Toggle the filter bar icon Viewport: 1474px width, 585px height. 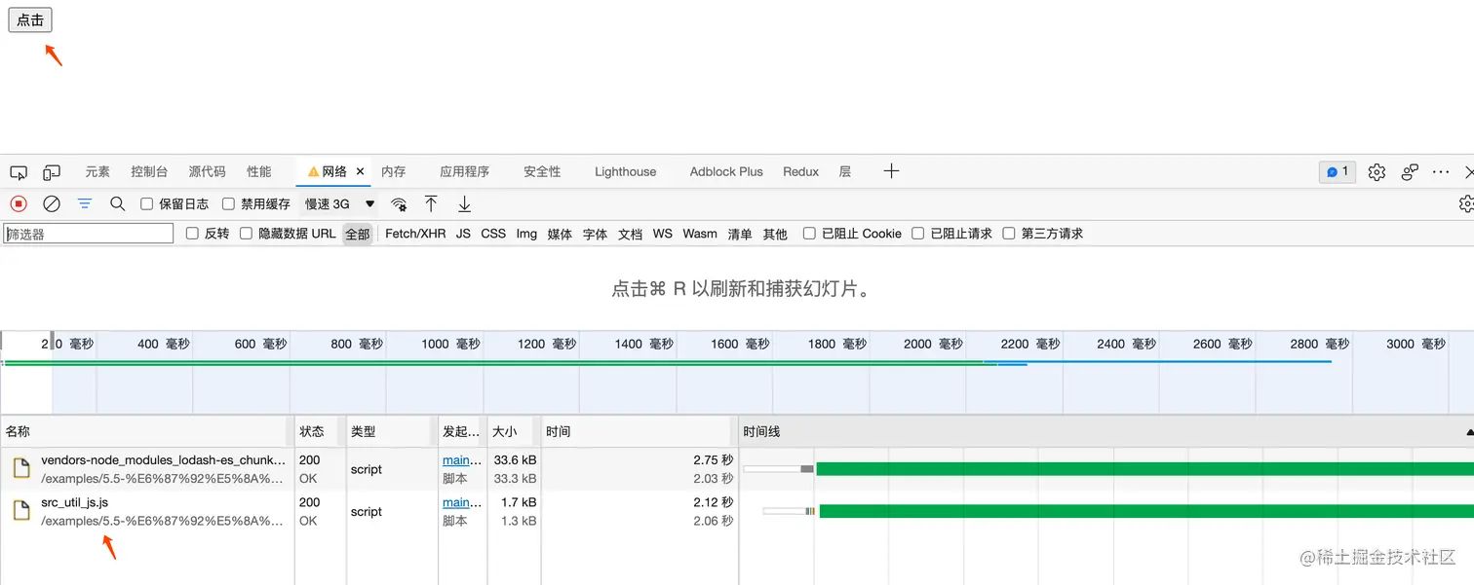click(85, 203)
